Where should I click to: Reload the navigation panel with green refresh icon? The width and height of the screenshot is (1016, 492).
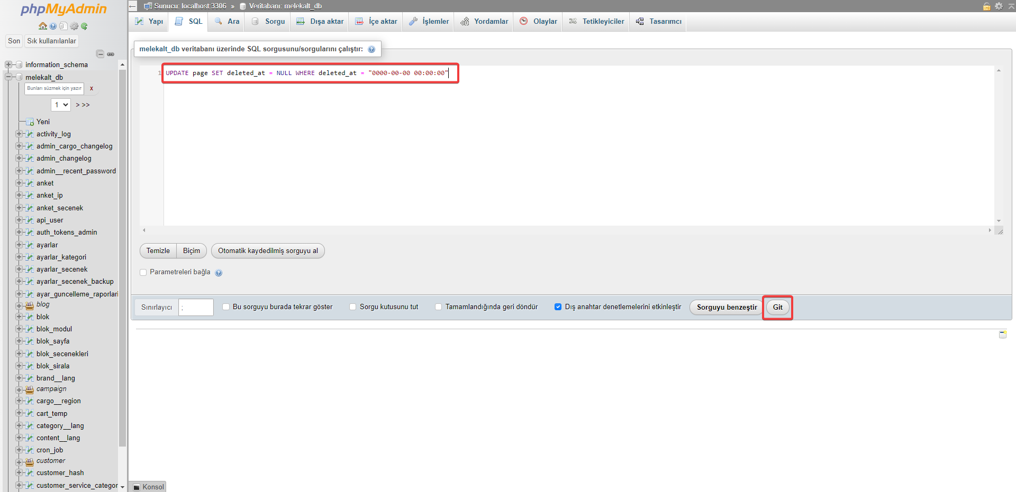click(x=84, y=26)
